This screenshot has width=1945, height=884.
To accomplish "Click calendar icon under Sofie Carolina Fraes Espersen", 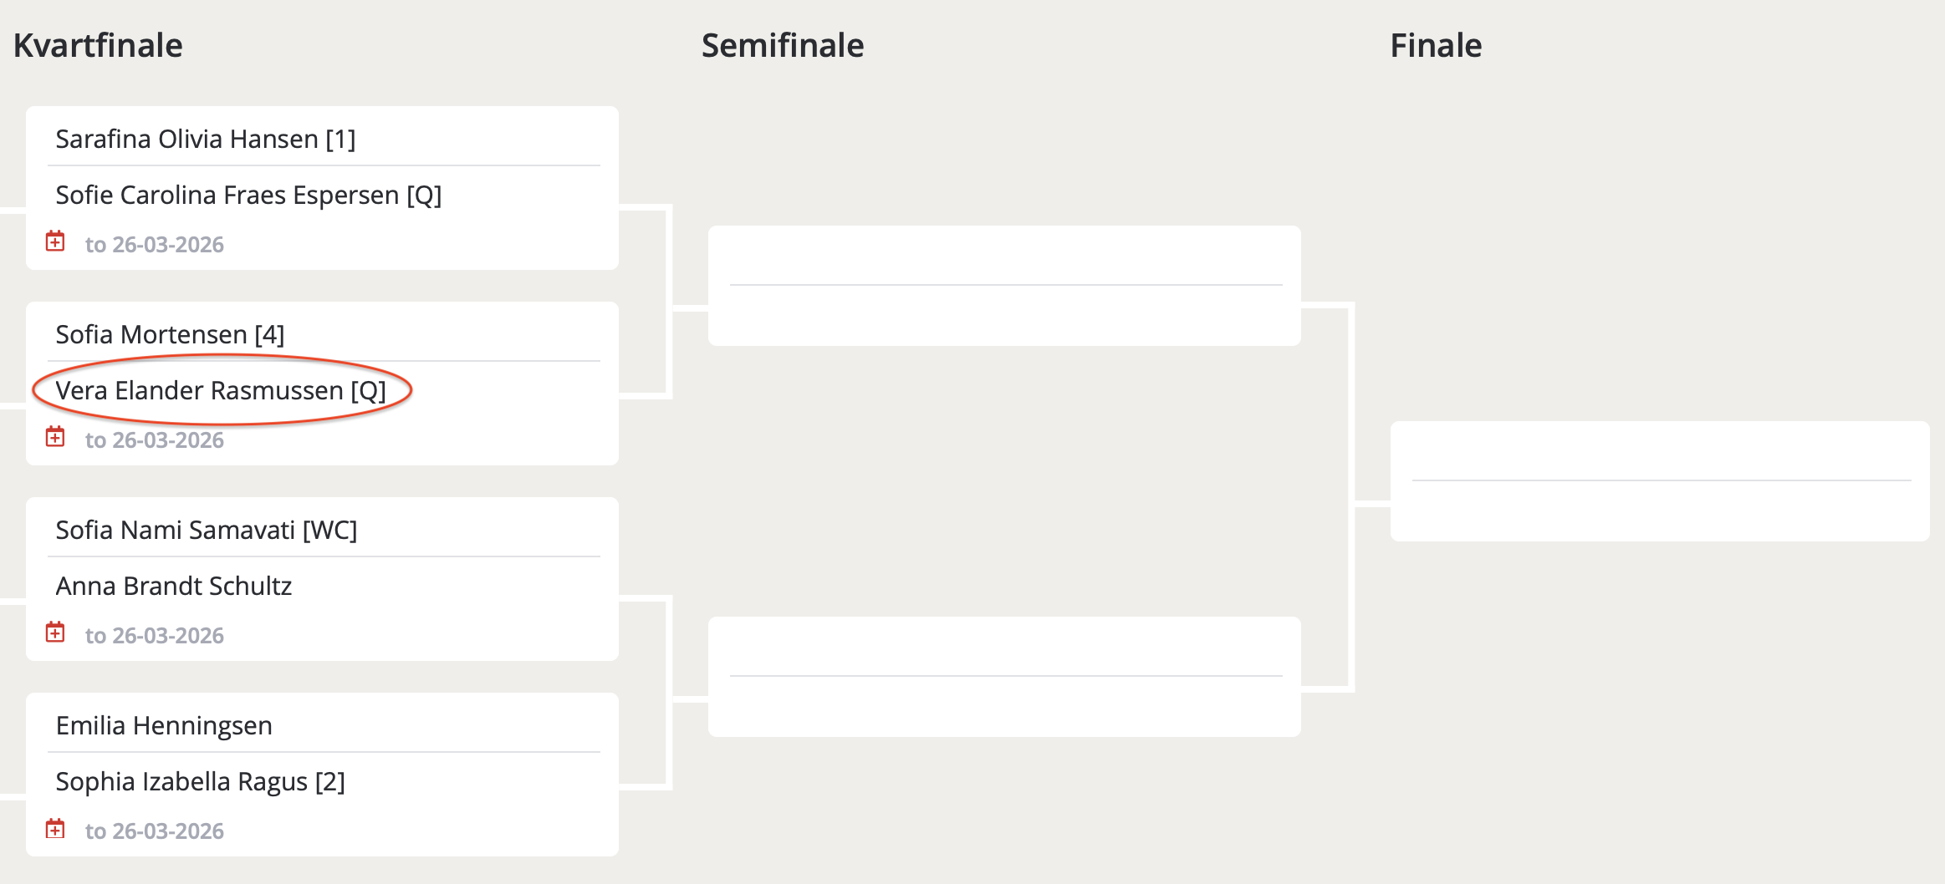I will click(x=55, y=241).
